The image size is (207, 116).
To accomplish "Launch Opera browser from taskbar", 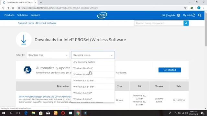I will pos(63,113).
